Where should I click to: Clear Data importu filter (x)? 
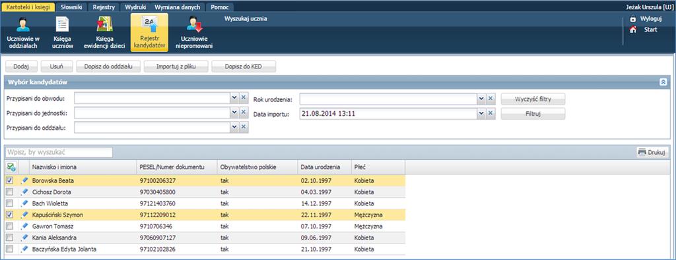[x=490, y=113]
